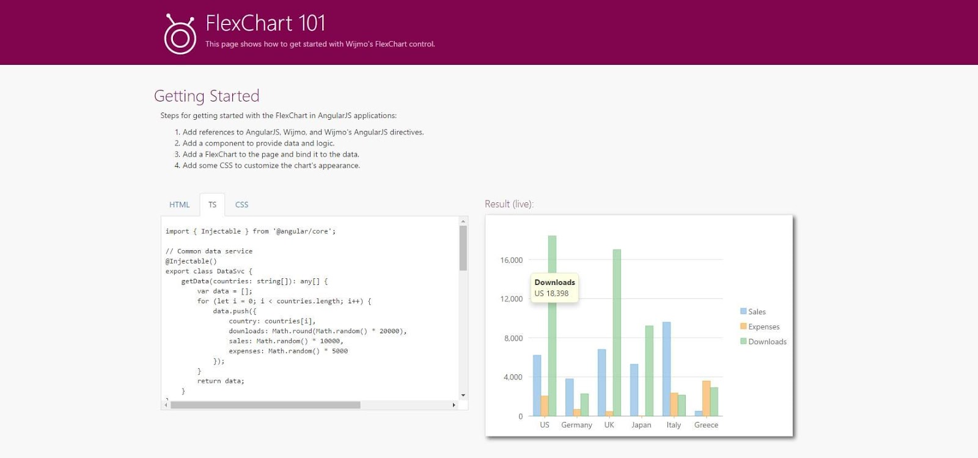
Task: Click the Downloads tooltip showing US 18,398
Action: pyautogui.click(x=554, y=288)
